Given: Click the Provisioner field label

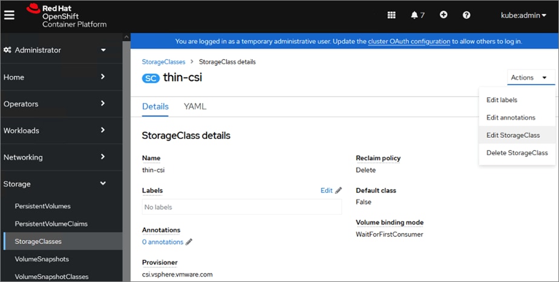Looking at the screenshot, I should pyautogui.click(x=160, y=263).
